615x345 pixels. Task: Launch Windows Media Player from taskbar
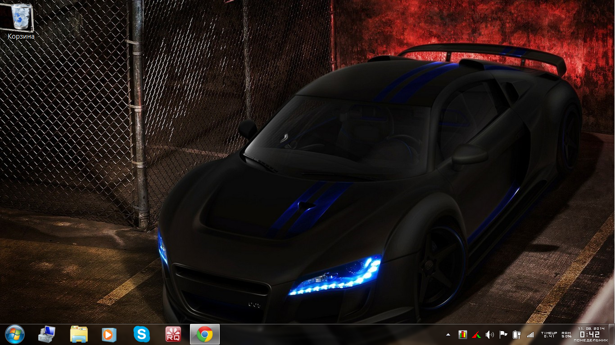click(109, 334)
